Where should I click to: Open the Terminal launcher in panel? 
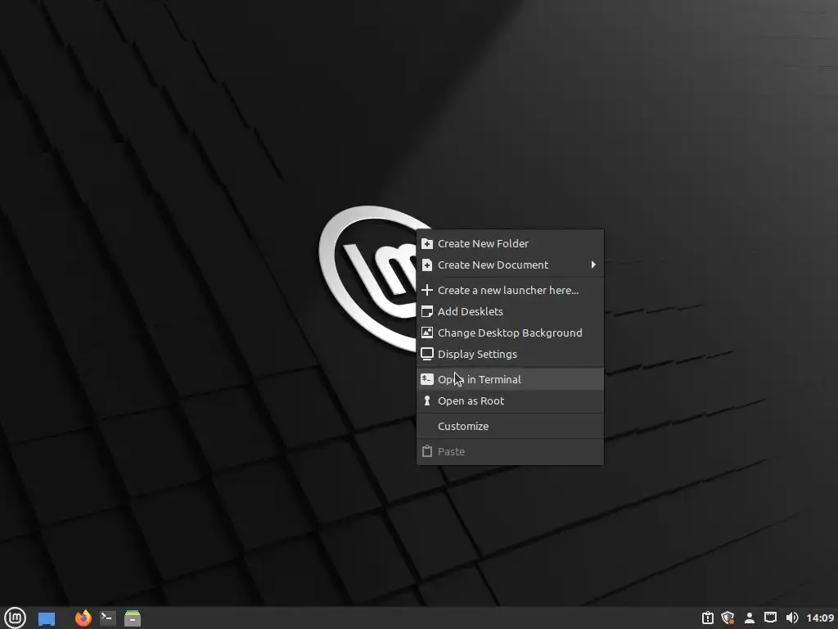(107, 618)
